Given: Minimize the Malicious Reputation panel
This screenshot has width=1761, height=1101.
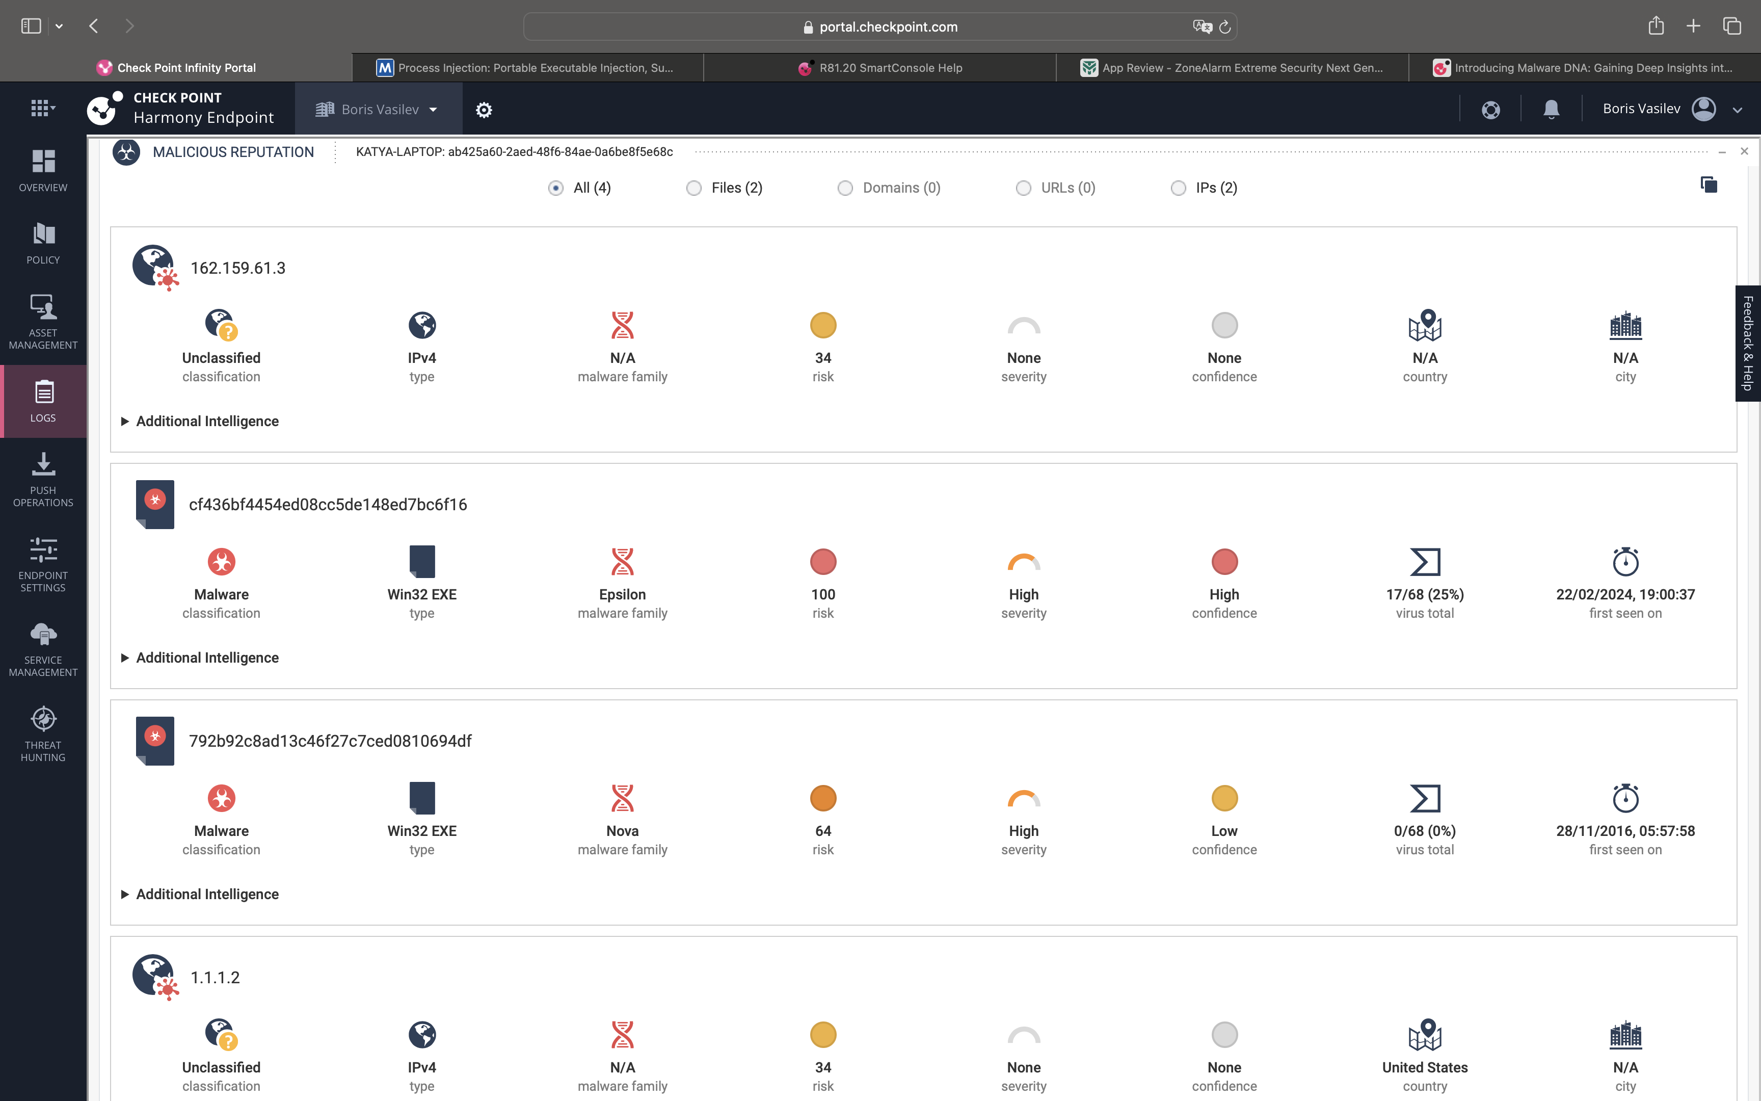Looking at the screenshot, I should pyautogui.click(x=1722, y=151).
